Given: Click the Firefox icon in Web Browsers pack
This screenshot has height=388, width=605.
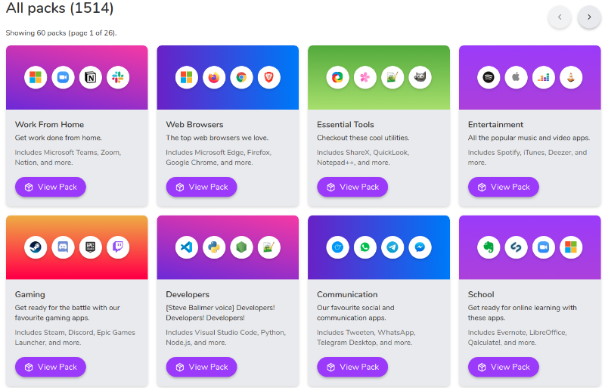Looking at the screenshot, I should tap(214, 77).
